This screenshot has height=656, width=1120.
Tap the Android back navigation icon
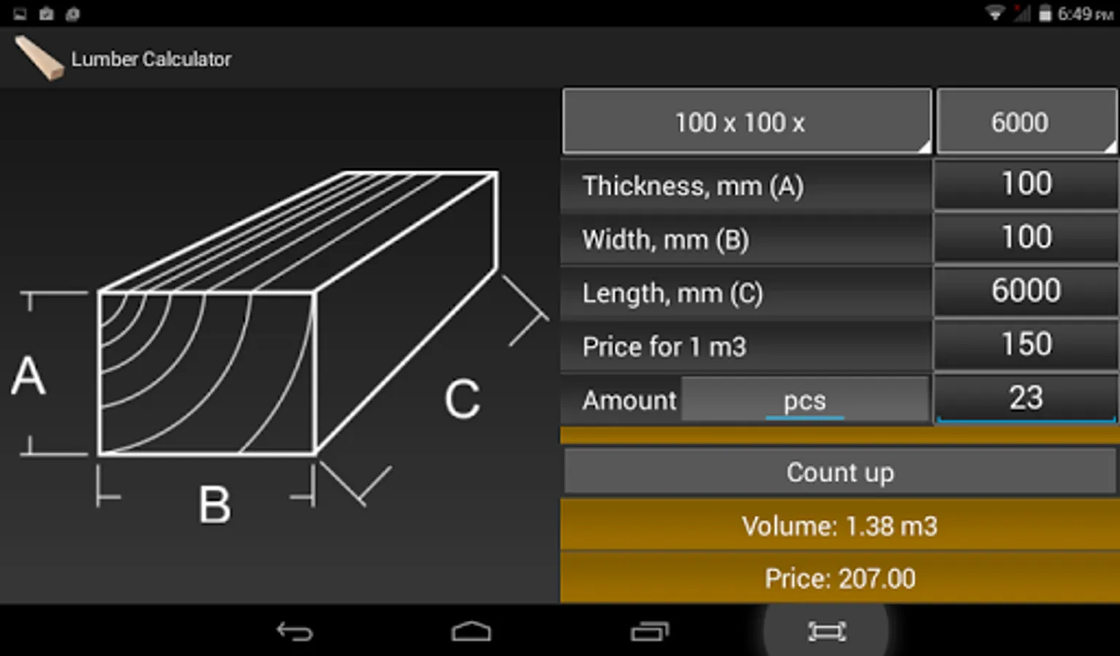point(295,631)
